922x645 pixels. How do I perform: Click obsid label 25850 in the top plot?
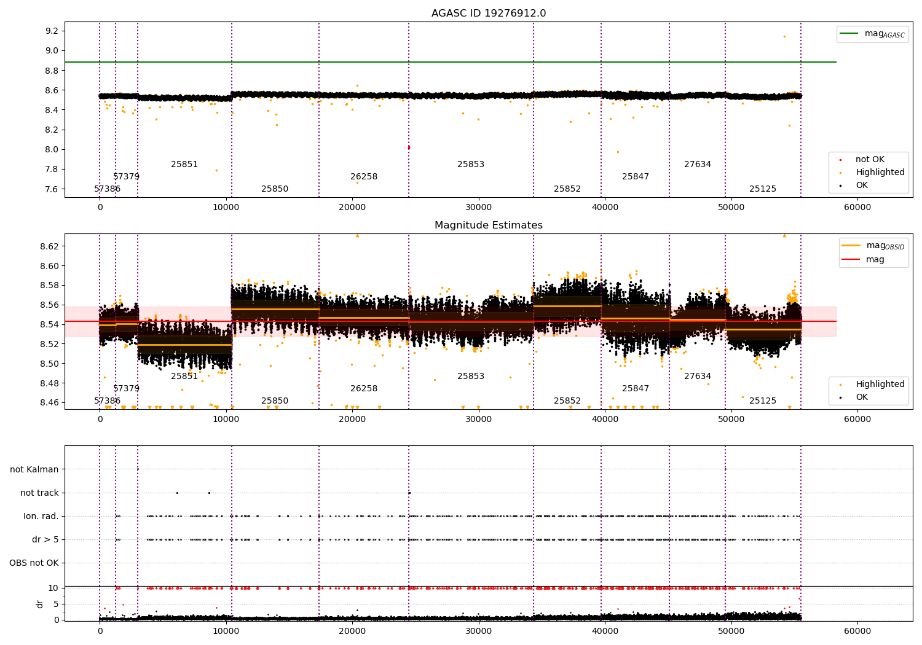pyautogui.click(x=275, y=189)
